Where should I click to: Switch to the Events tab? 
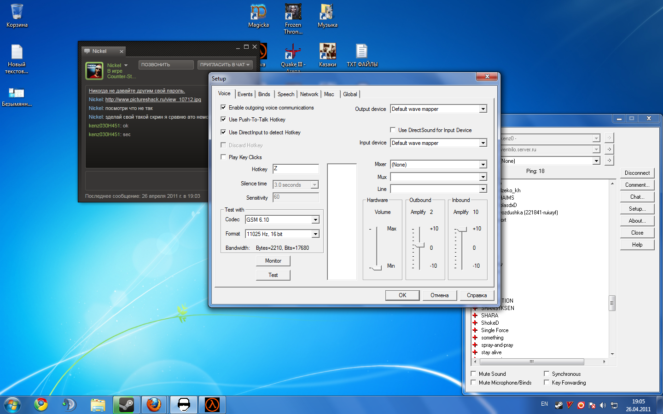tap(245, 94)
